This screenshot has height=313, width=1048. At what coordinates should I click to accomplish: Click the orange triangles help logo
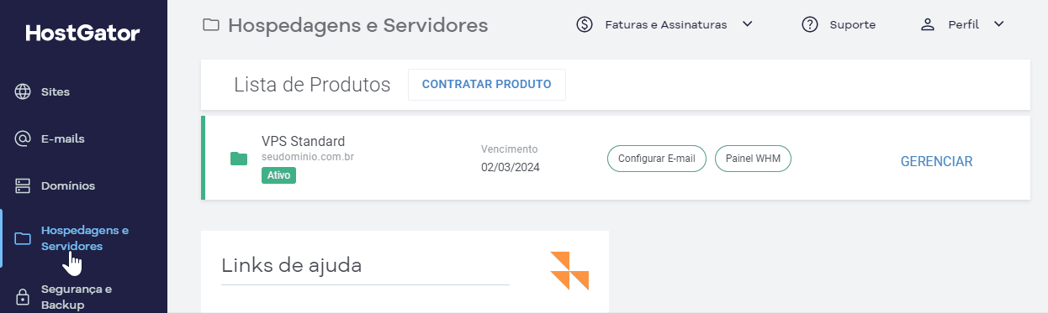click(x=569, y=270)
